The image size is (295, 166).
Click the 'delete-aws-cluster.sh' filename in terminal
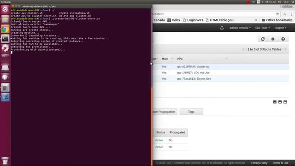(x=75, y=16)
